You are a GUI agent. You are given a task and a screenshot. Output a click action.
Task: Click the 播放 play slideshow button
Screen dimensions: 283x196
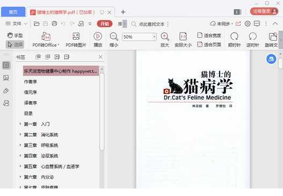coord(98,40)
